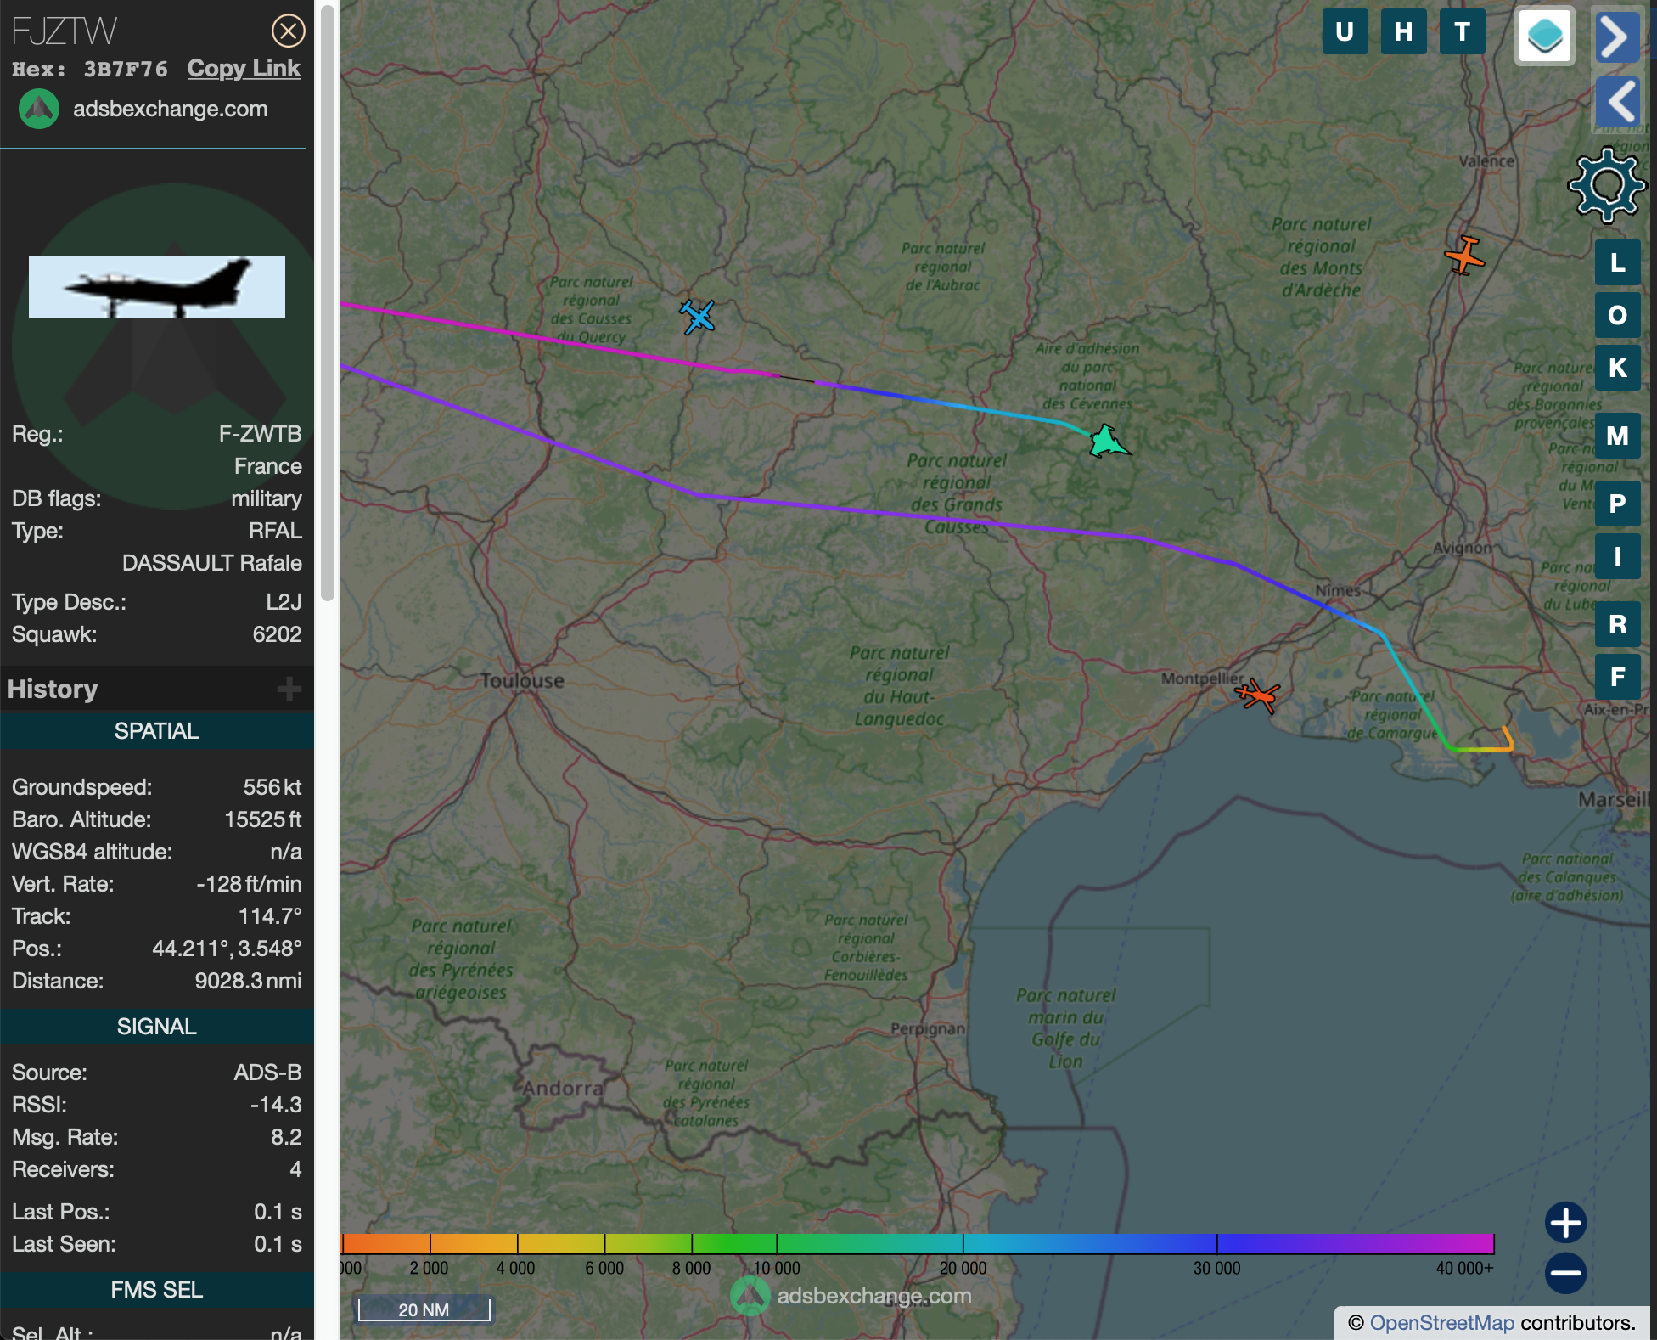The height and width of the screenshot is (1340, 1657).
Task: Toggle the L button
Action: (x=1617, y=262)
